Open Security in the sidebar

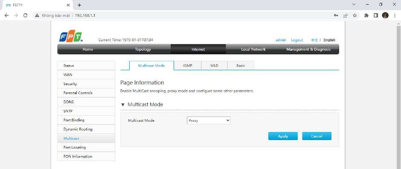pos(86,84)
